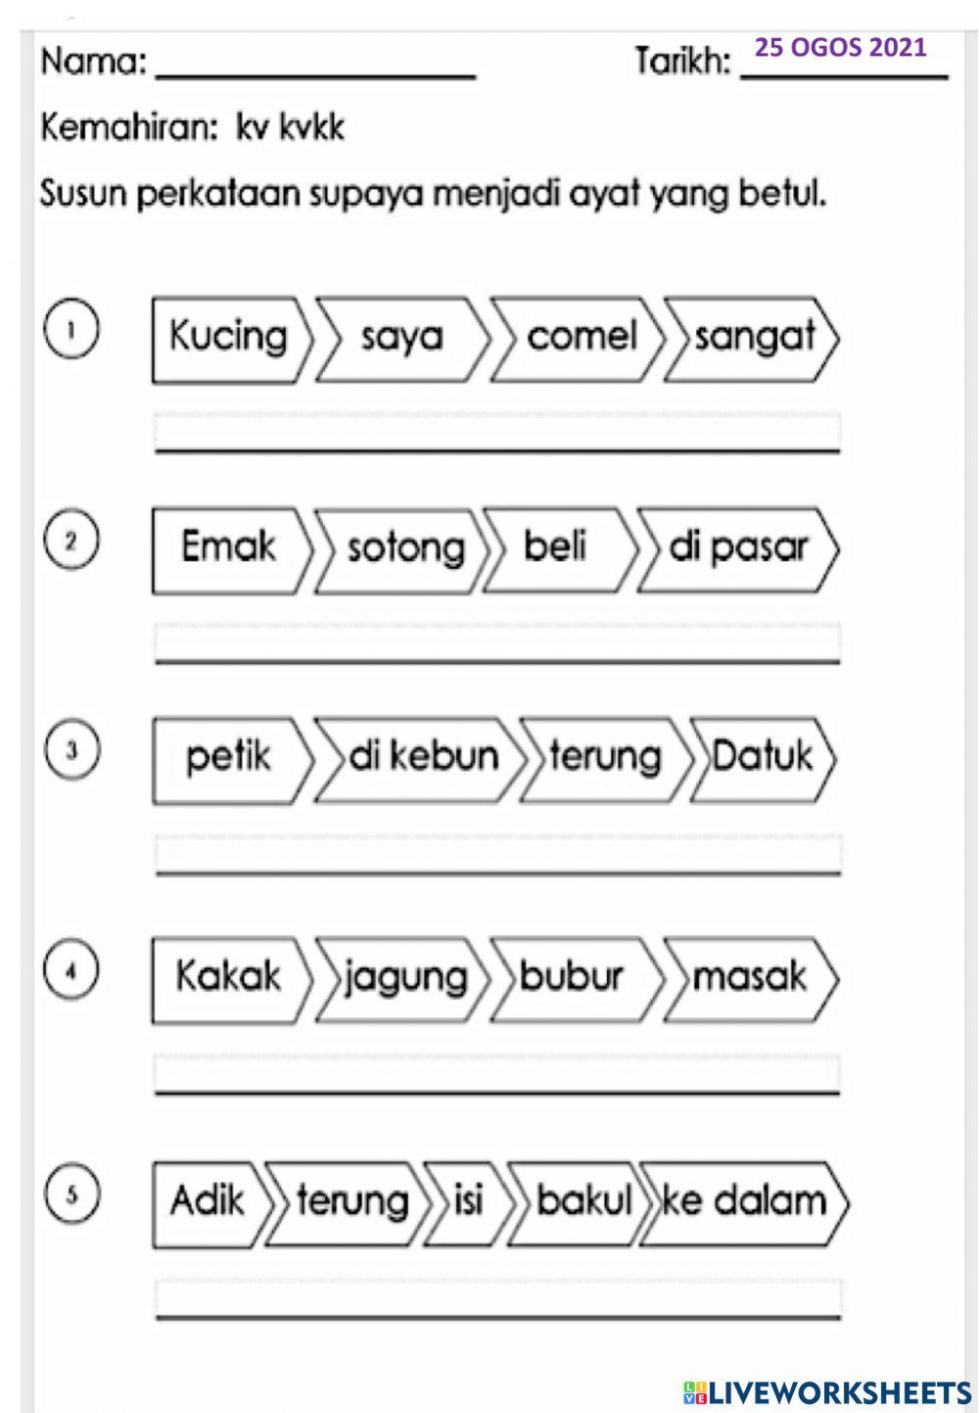The image size is (979, 1413).
Task: Click the answer line for question 5
Action: (497, 1299)
